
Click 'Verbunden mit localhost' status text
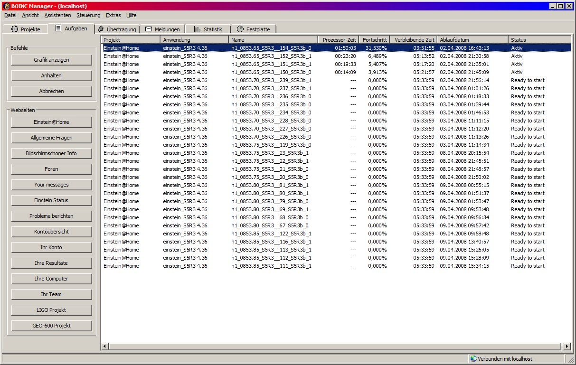505,359
